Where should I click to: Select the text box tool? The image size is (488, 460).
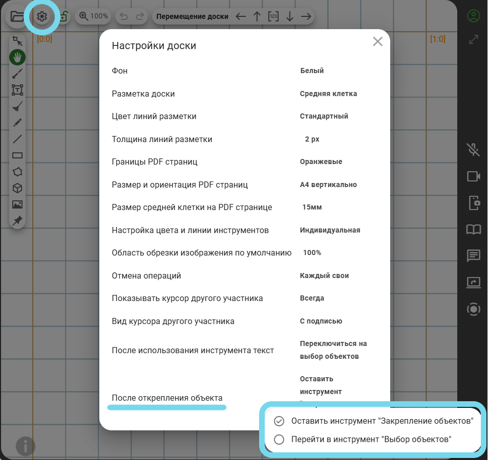[x=17, y=90]
